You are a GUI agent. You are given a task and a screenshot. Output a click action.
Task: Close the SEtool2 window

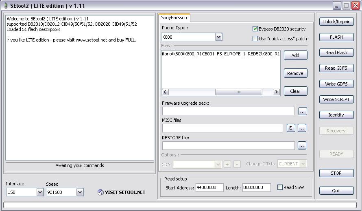tap(355, 6)
